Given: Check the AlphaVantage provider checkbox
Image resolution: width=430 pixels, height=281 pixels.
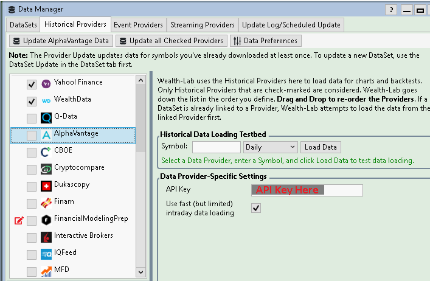Looking at the screenshot, I should click(x=32, y=135).
